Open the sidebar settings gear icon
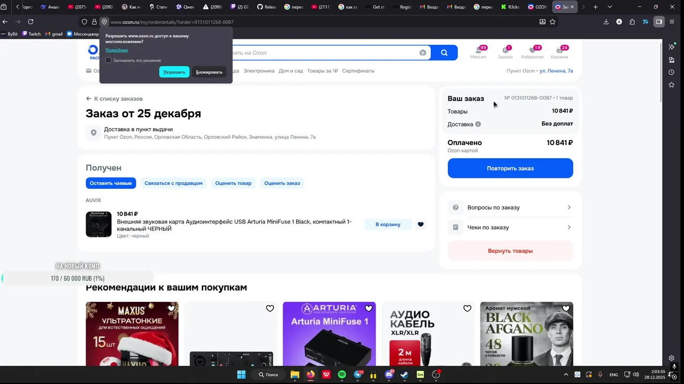Viewport: 684px width, 384px height. tap(672, 358)
